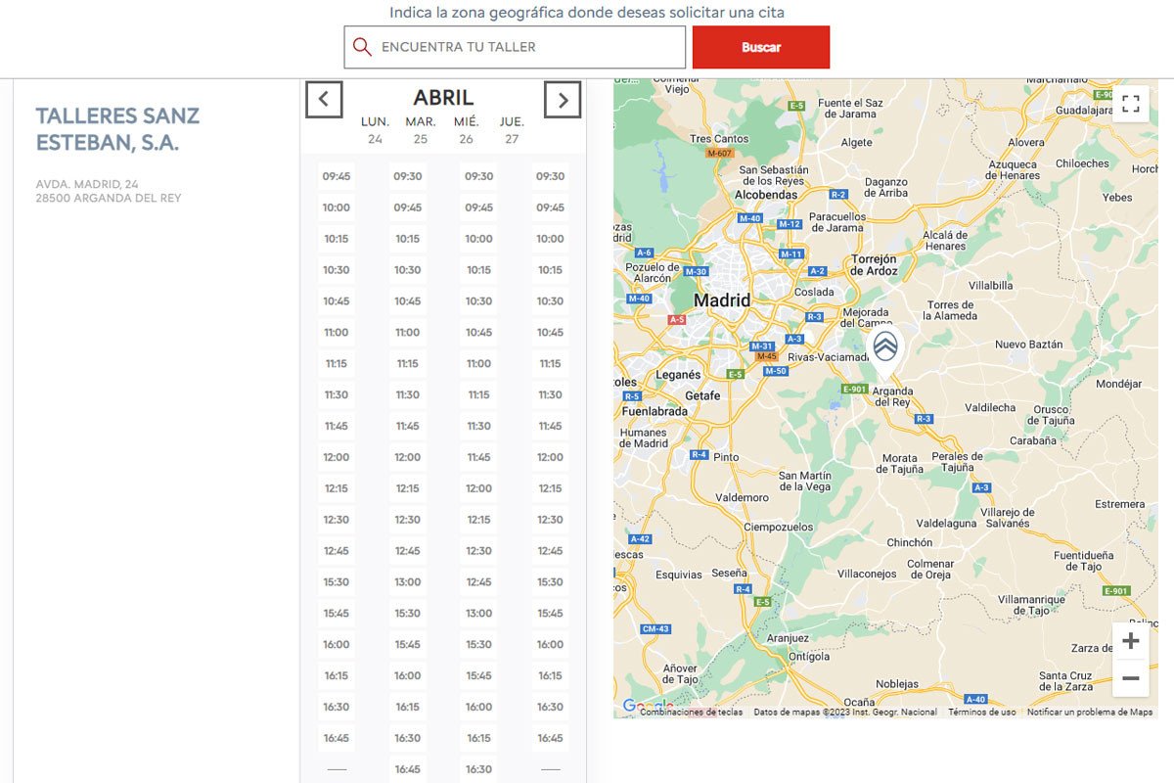The width and height of the screenshot is (1174, 783).
Task: Focus the 'Encuentra tu taller' search field
Action: 515,47
